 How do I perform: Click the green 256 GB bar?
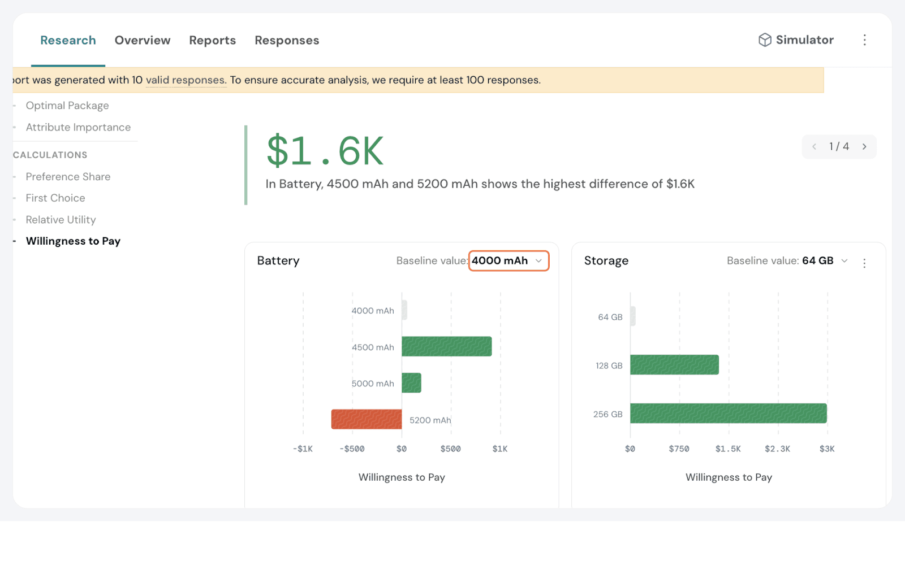tap(728, 414)
